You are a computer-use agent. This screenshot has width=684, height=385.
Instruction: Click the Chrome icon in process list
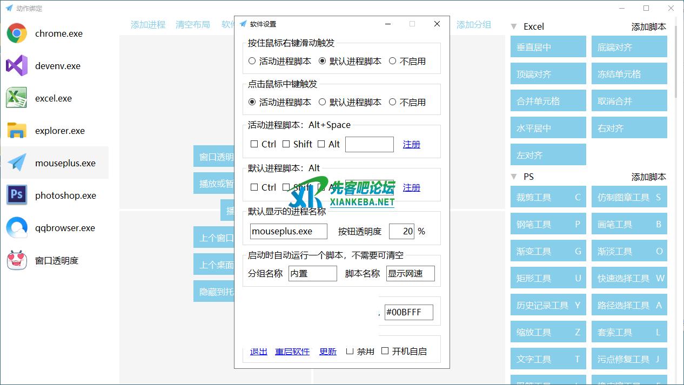point(17,33)
